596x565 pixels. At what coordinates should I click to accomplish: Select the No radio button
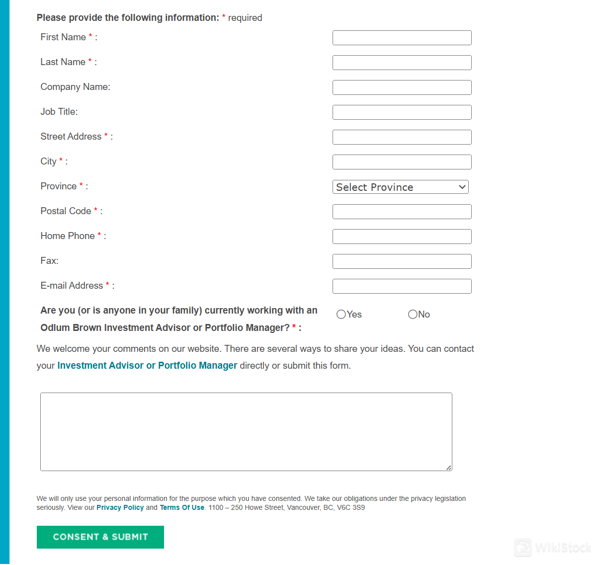[x=413, y=315]
